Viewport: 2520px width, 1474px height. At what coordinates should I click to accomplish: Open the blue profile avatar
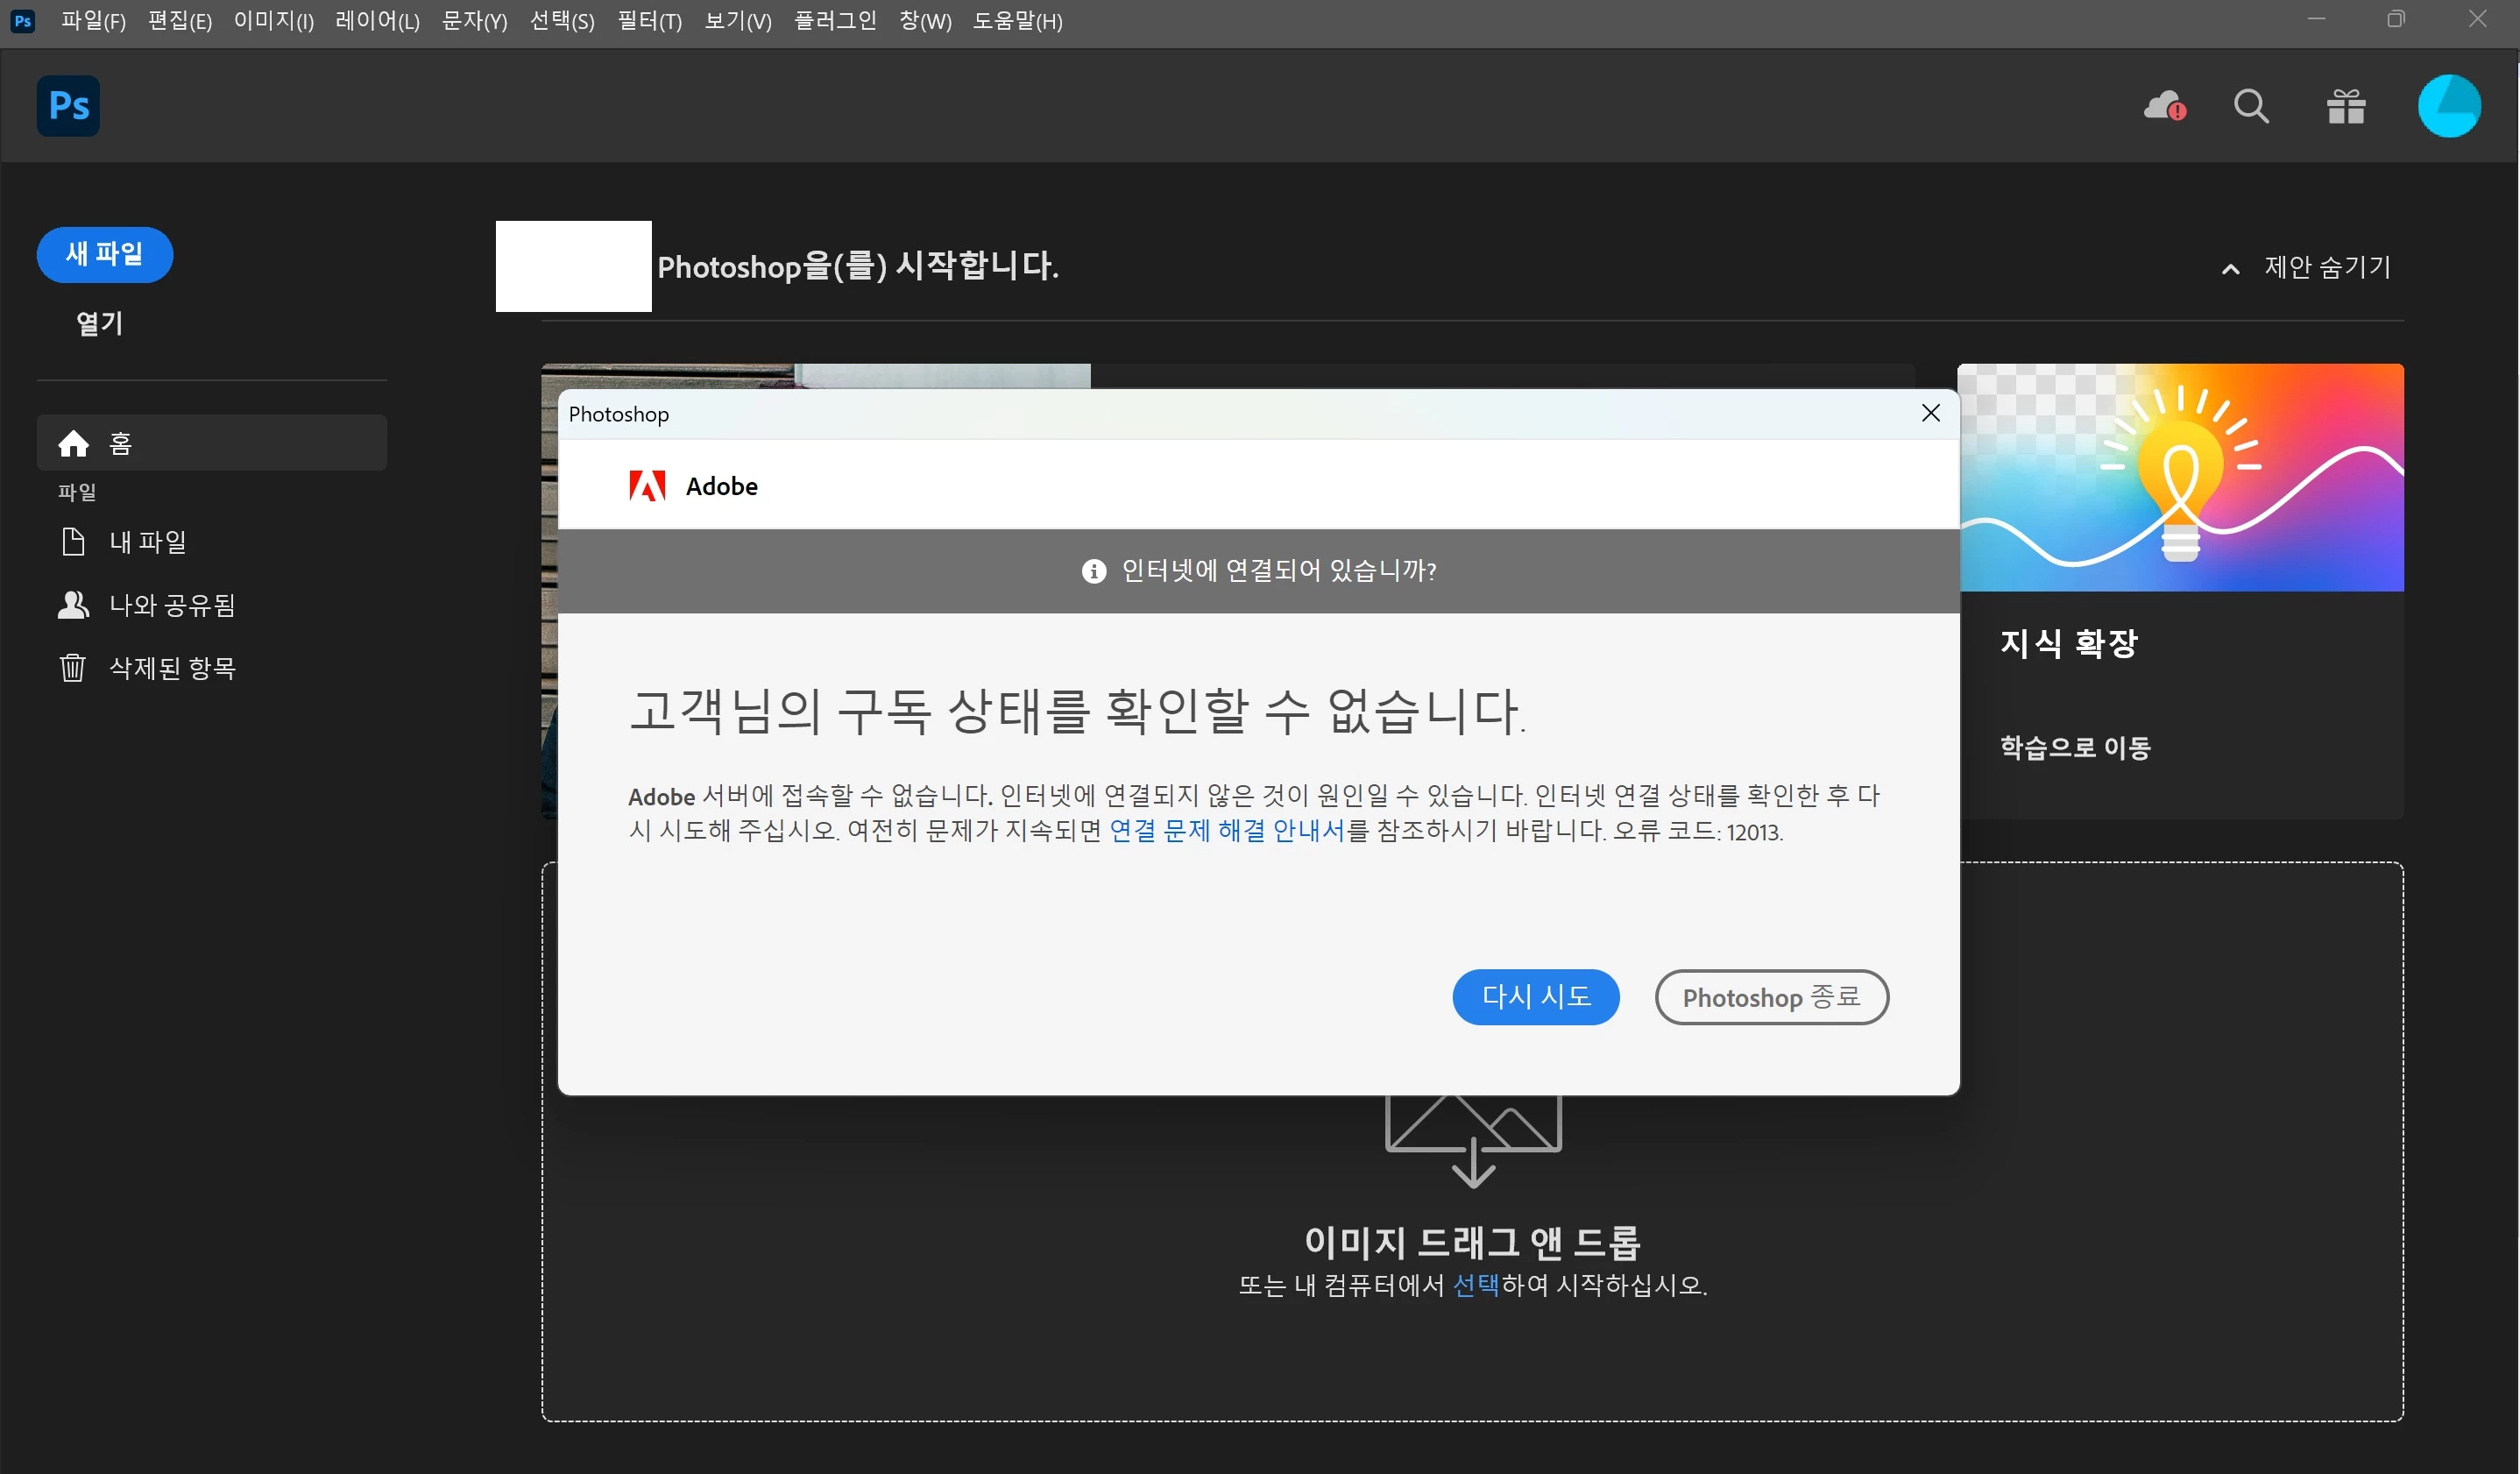coord(2448,105)
